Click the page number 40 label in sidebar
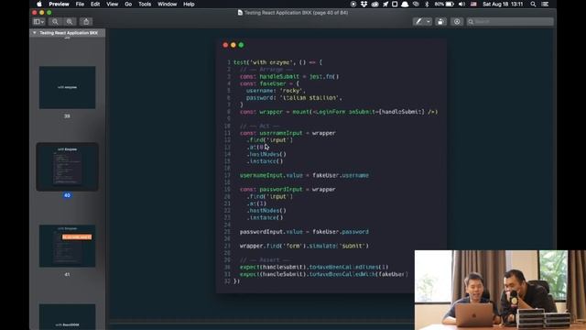This screenshot has height=330, width=586. pos(67,195)
